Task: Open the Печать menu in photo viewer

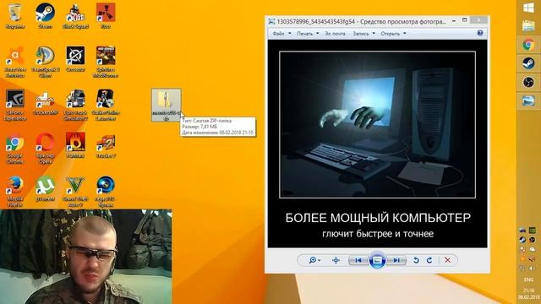Action: click(x=308, y=34)
